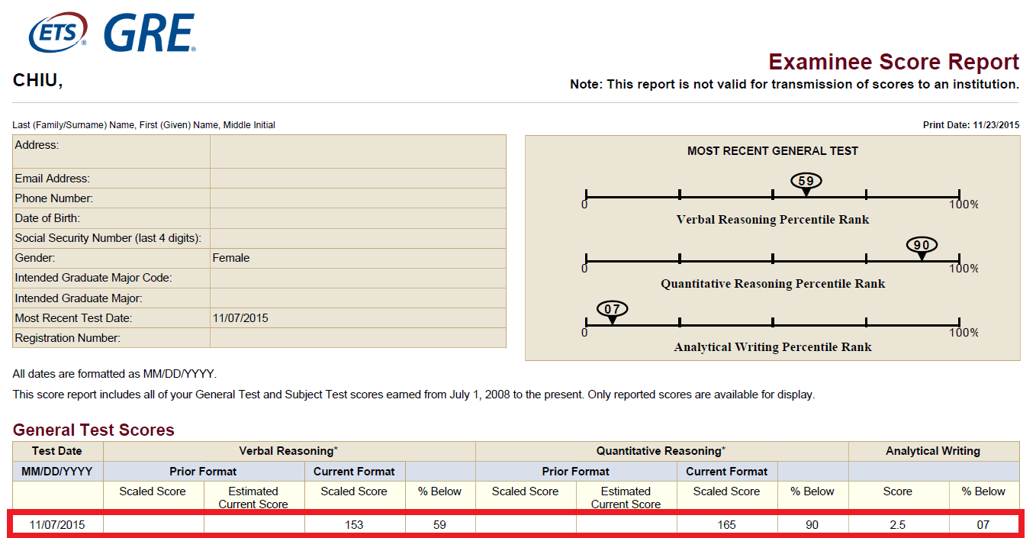
Task: Click the Analytical Writing score 2.5
Action: pos(897,524)
